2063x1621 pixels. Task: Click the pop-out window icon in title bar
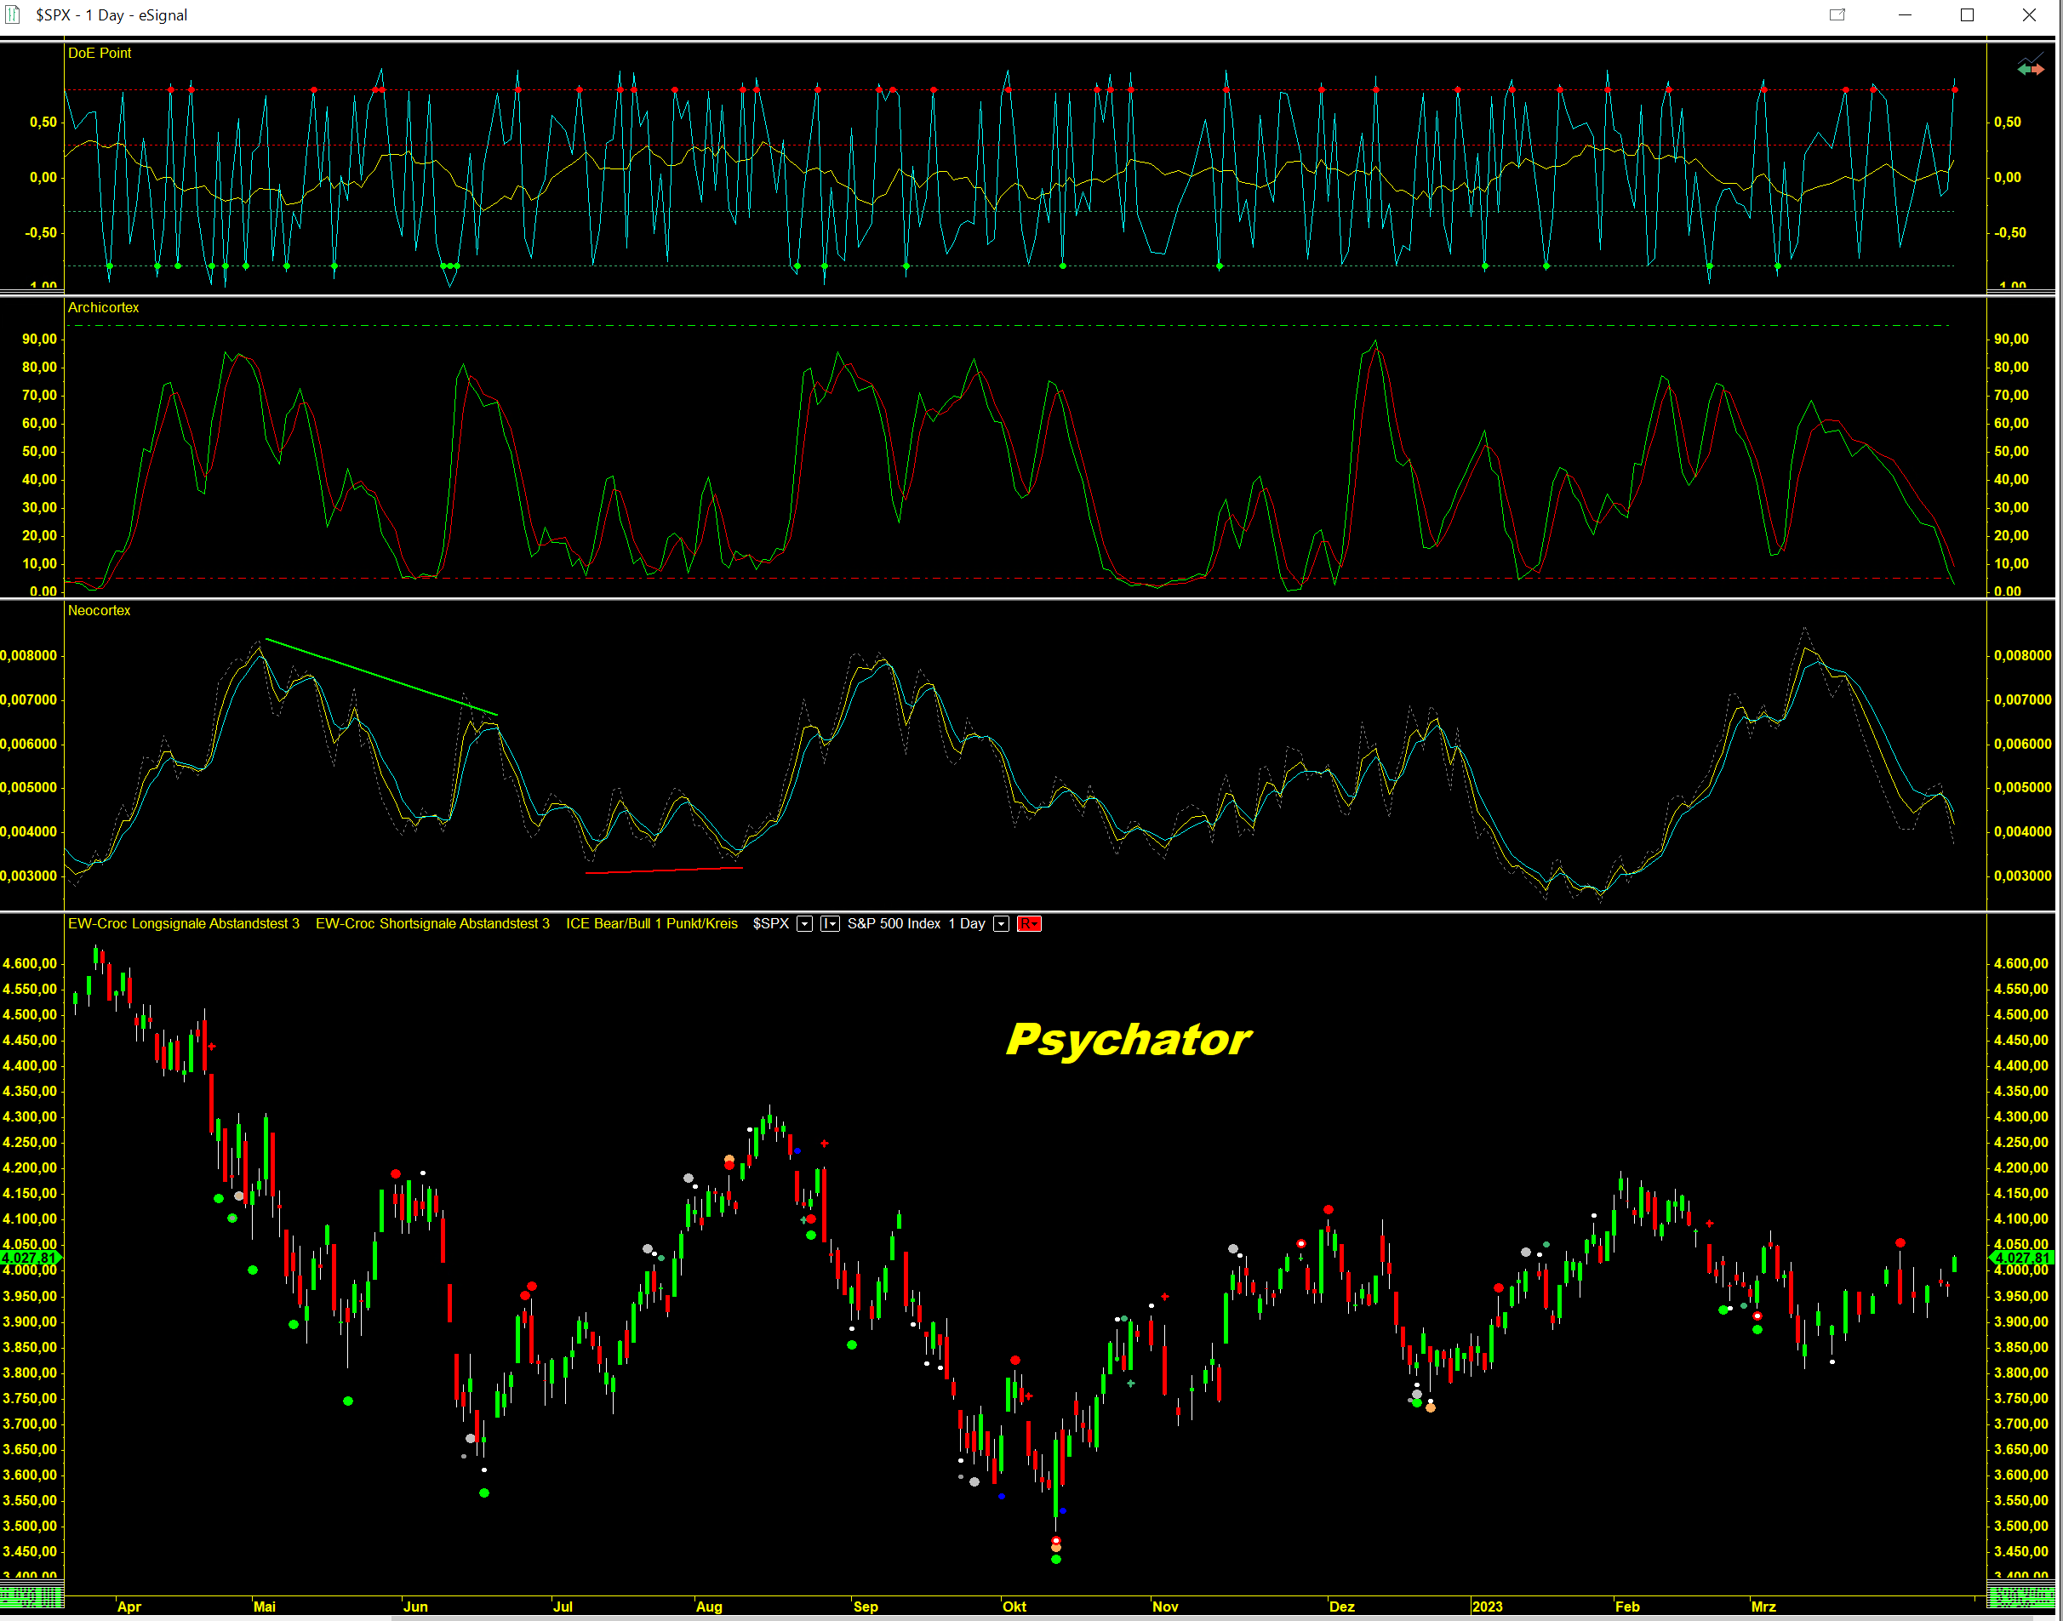pos(1837,14)
